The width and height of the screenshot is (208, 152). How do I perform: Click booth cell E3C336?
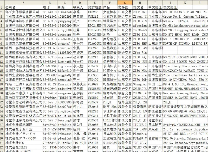pyautogui.click(x=95, y=75)
